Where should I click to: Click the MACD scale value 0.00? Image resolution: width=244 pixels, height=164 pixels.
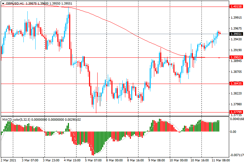click(233, 132)
